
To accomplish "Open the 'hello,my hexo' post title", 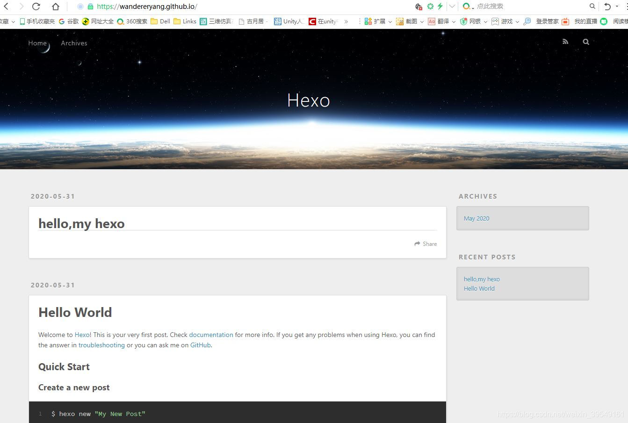I will [81, 223].
